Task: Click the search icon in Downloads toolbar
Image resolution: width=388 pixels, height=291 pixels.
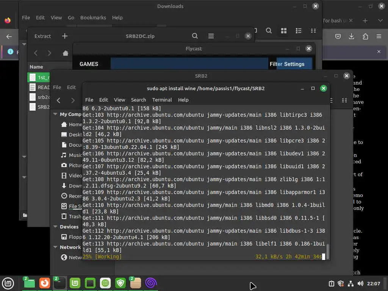Action: pyautogui.click(x=269, y=30)
